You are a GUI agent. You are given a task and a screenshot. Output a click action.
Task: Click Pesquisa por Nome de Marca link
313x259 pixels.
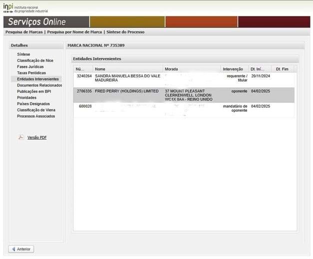(x=75, y=32)
